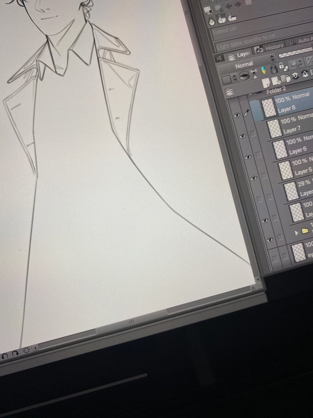Click the Merge with Layer Below icon
This screenshot has width=313, height=418.
tap(305, 74)
